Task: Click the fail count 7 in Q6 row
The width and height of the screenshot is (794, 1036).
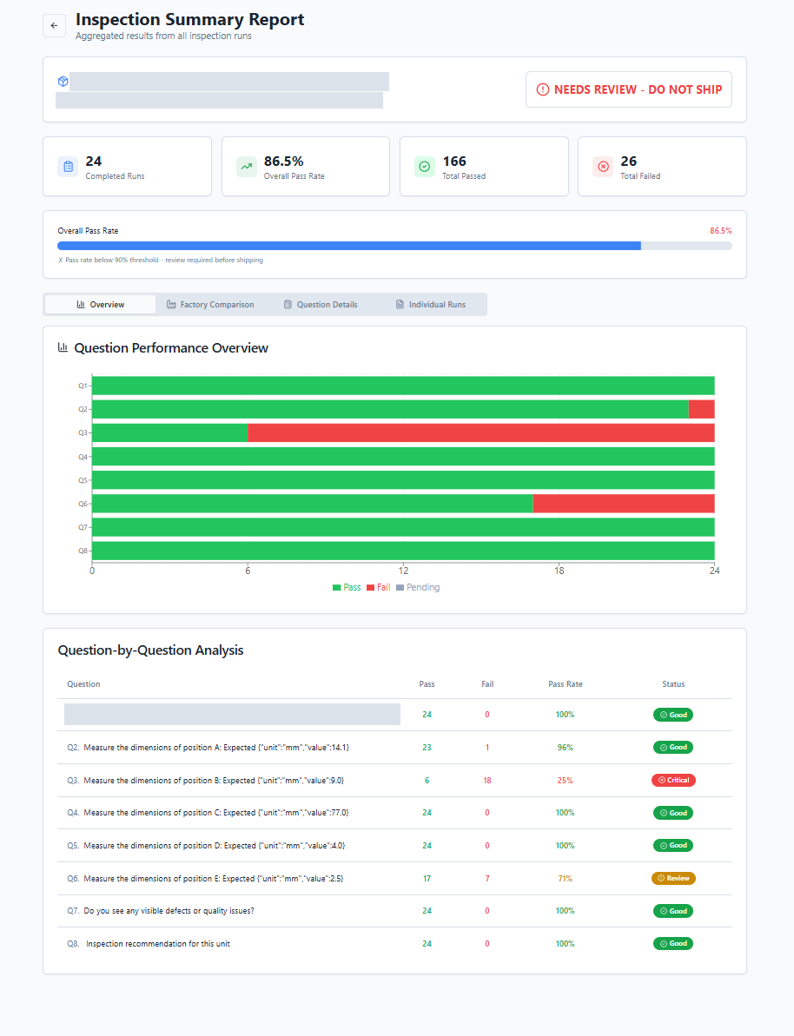Action: click(x=487, y=878)
